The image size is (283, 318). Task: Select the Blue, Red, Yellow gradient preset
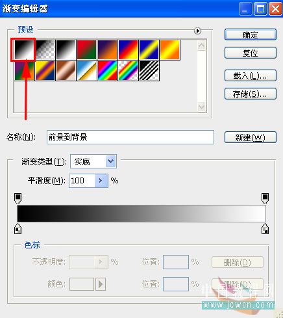[x=128, y=49]
